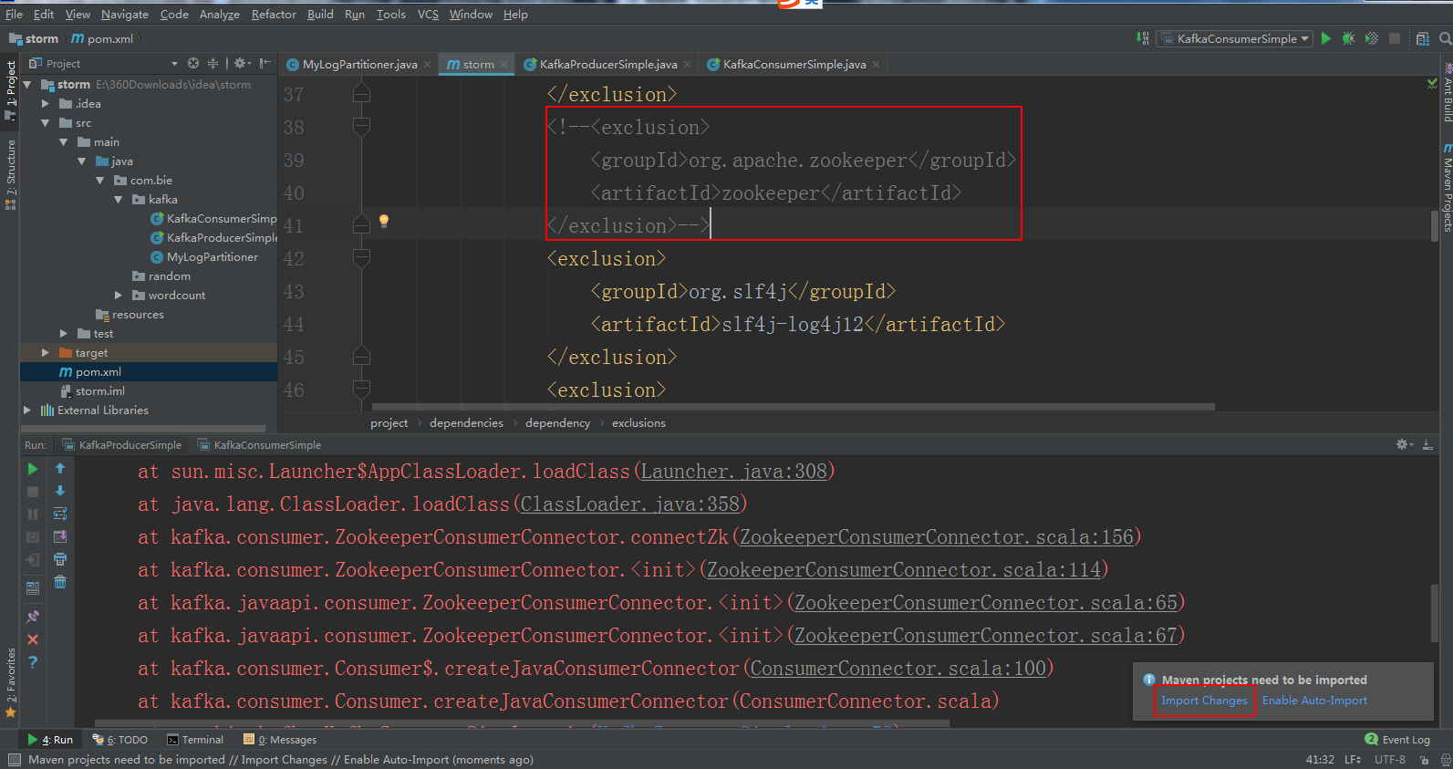Open ConsumerConnector.scala:100 stack trace link
This screenshot has height=769, width=1453.
coord(898,669)
